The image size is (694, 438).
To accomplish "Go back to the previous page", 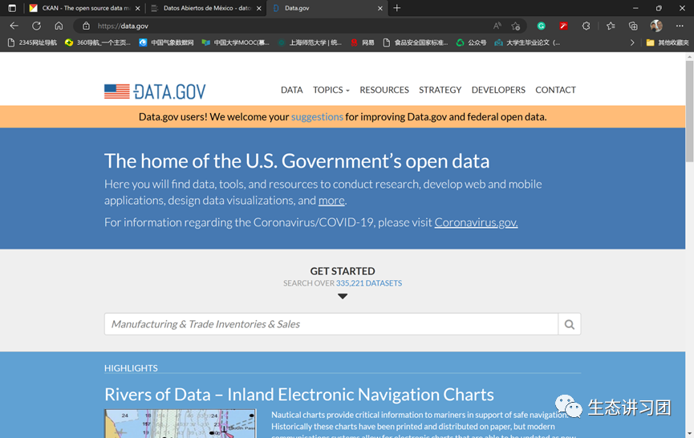I will [14, 26].
